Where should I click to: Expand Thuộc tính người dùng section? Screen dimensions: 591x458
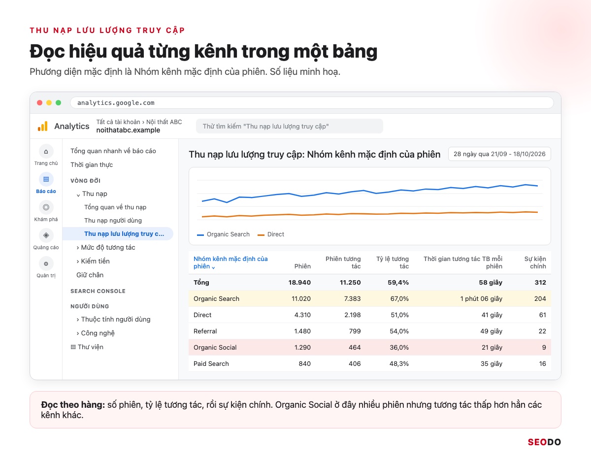click(x=78, y=319)
